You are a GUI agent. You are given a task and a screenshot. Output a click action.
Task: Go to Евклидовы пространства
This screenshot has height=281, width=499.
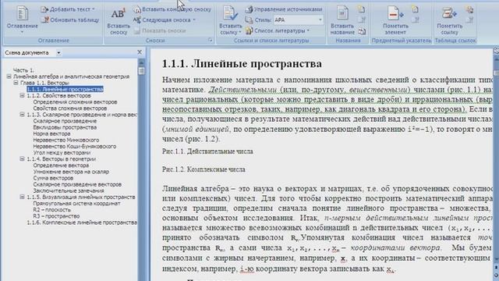click(x=65, y=127)
